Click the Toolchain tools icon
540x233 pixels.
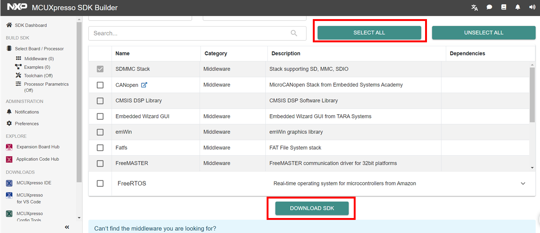(18, 75)
